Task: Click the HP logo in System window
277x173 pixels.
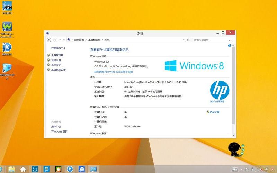Action: 220,90
